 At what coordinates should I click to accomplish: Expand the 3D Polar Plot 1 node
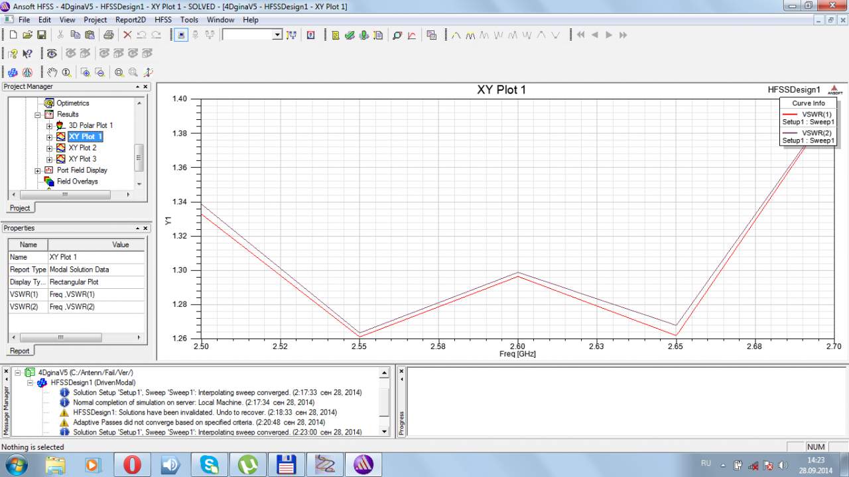coord(49,125)
